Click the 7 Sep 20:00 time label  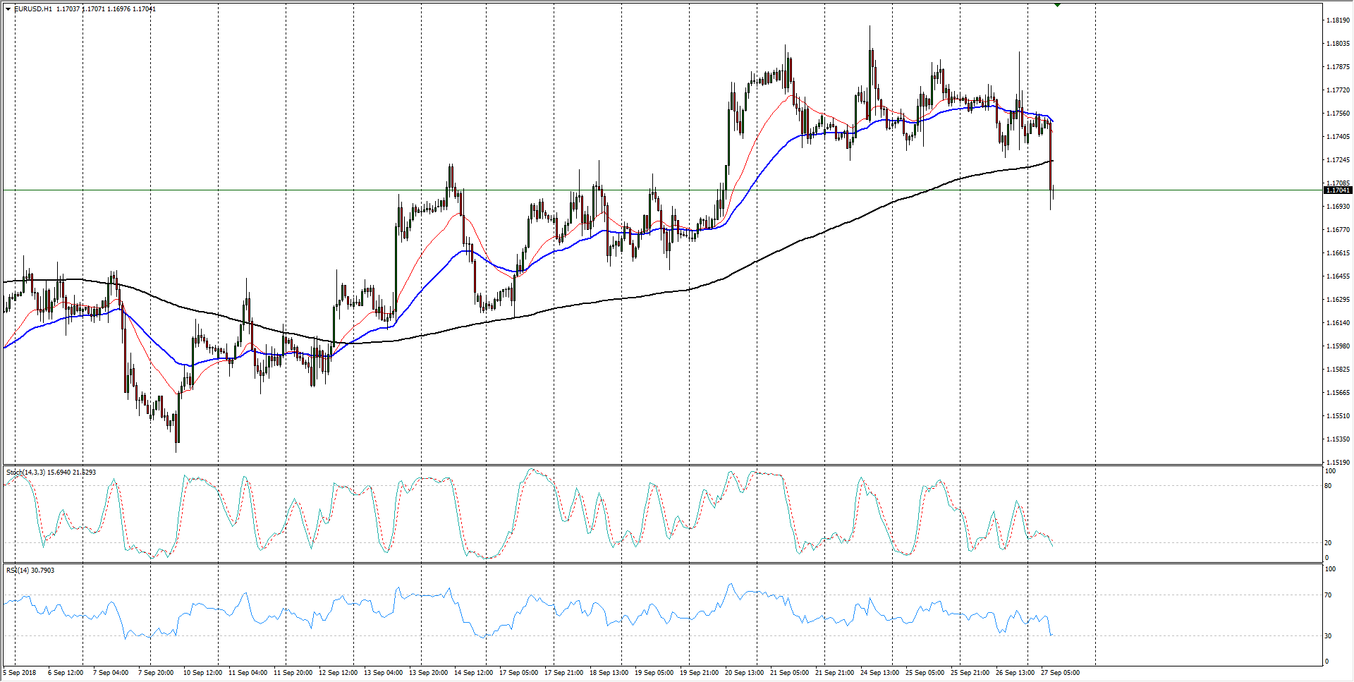(x=156, y=673)
